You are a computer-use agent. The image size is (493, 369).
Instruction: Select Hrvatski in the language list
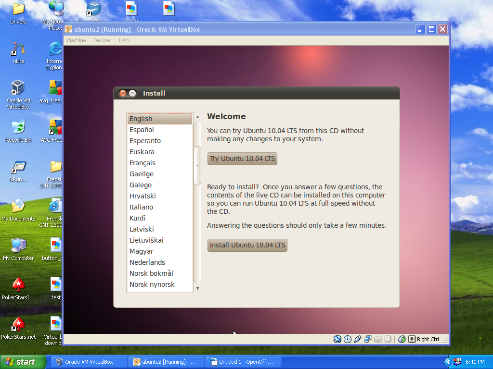(160, 196)
